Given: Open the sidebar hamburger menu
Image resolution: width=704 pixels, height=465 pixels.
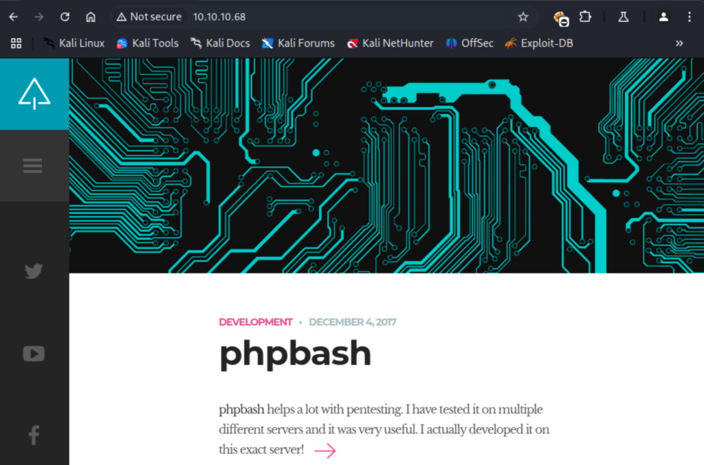Looking at the screenshot, I should click(x=33, y=166).
